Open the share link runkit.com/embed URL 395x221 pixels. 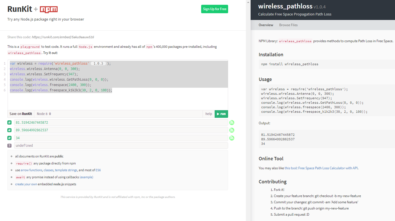[63, 37]
